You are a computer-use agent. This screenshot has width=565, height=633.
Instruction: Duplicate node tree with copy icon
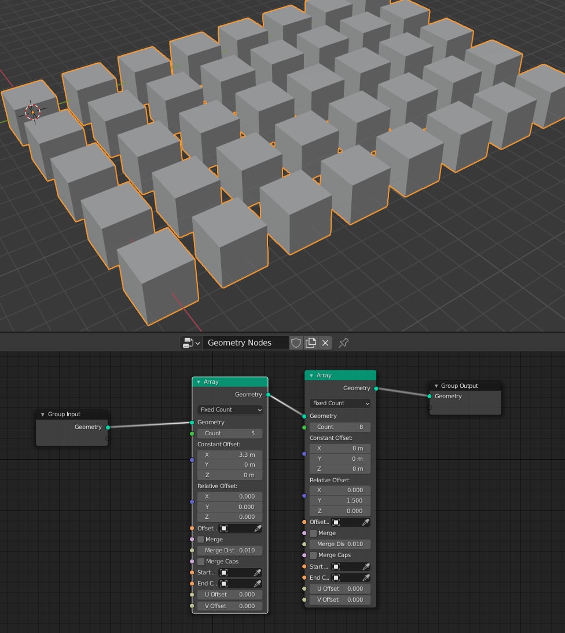310,343
